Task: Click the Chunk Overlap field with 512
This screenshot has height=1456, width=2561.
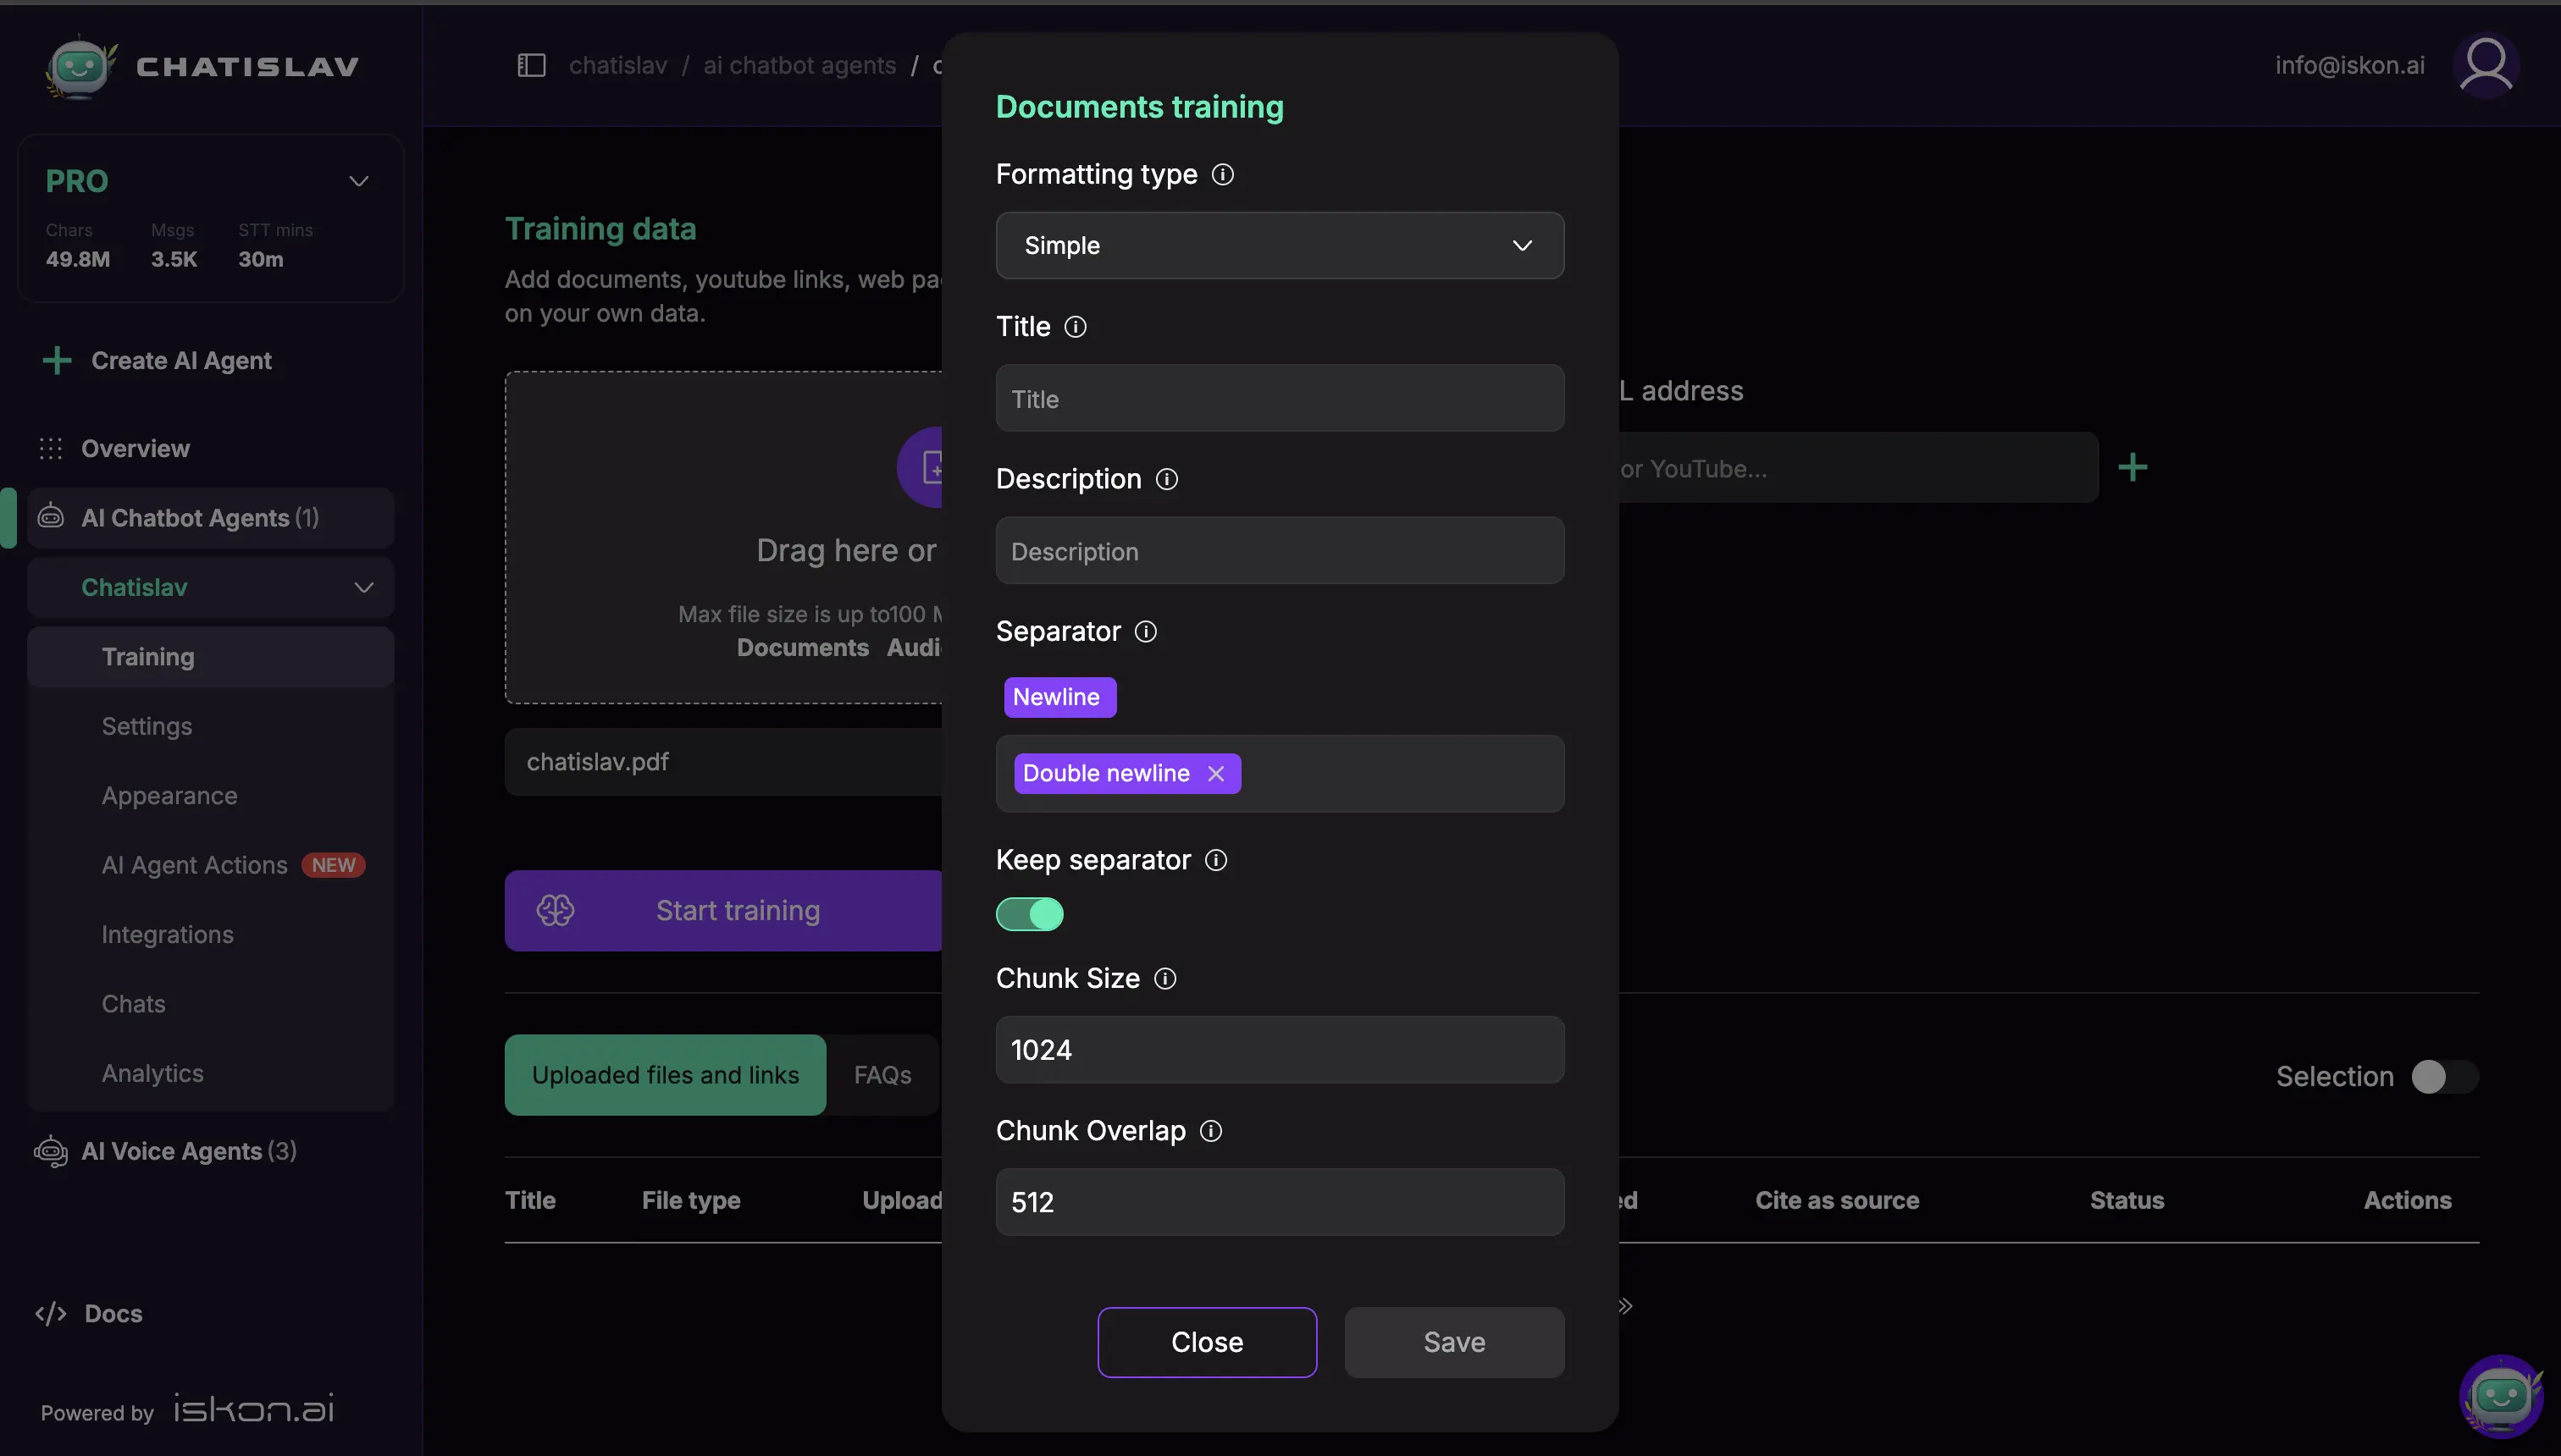Action: [1280, 1201]
